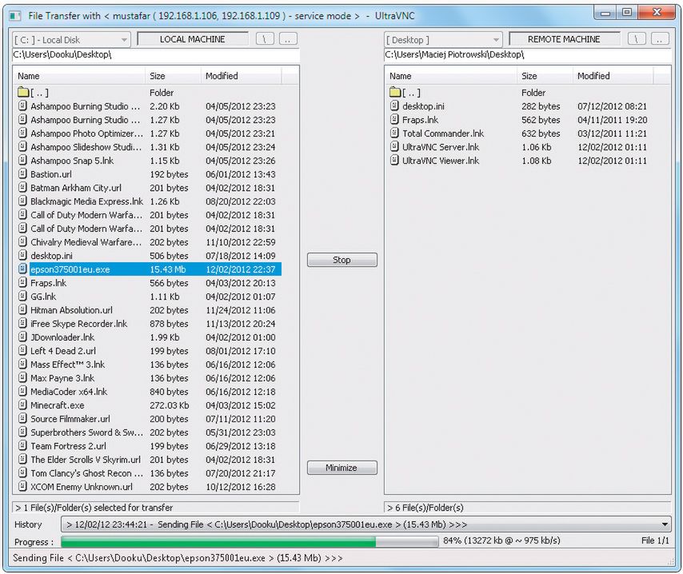
Task: Click the icon next to Batman Arkham City.url
Action: tap(22, 187)
